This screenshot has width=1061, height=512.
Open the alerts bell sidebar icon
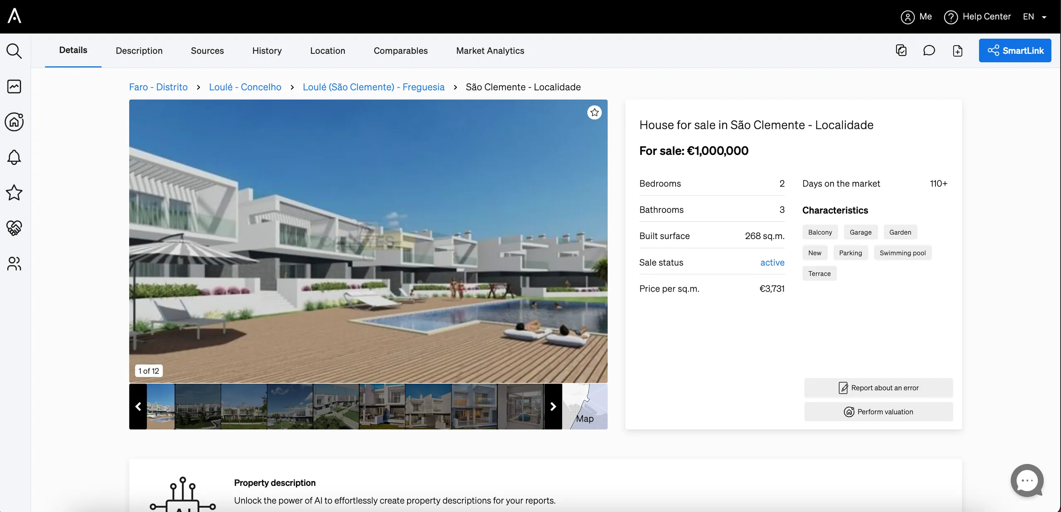(14, 157)
